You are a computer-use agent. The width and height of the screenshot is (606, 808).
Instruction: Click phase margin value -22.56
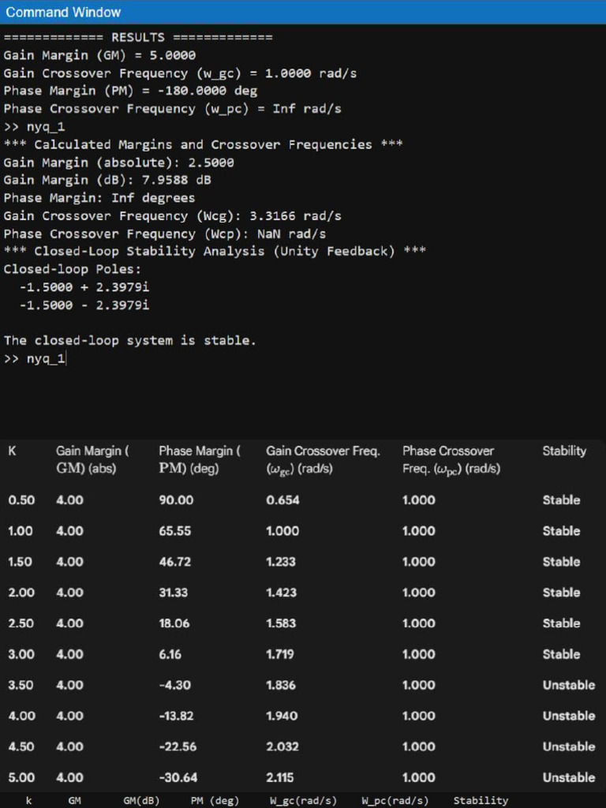pos(178,746)
